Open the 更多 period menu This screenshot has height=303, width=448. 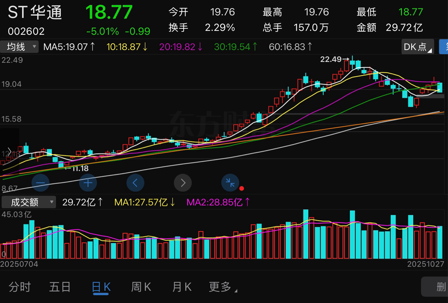click(x=223, y=287)
